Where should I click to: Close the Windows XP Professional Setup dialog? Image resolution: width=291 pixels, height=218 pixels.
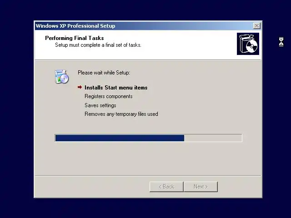[x=256, y=26]
